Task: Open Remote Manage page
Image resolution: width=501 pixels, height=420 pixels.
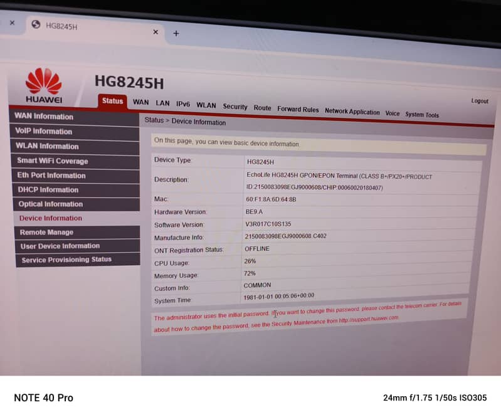Action: (x=77, y=232)
